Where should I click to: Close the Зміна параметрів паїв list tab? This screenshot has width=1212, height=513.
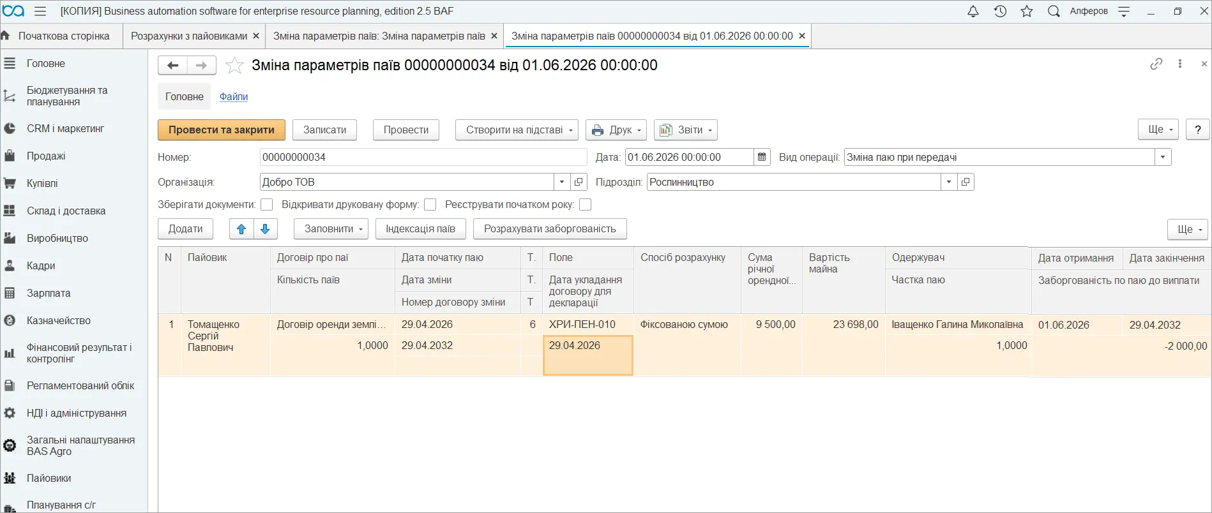494,36
